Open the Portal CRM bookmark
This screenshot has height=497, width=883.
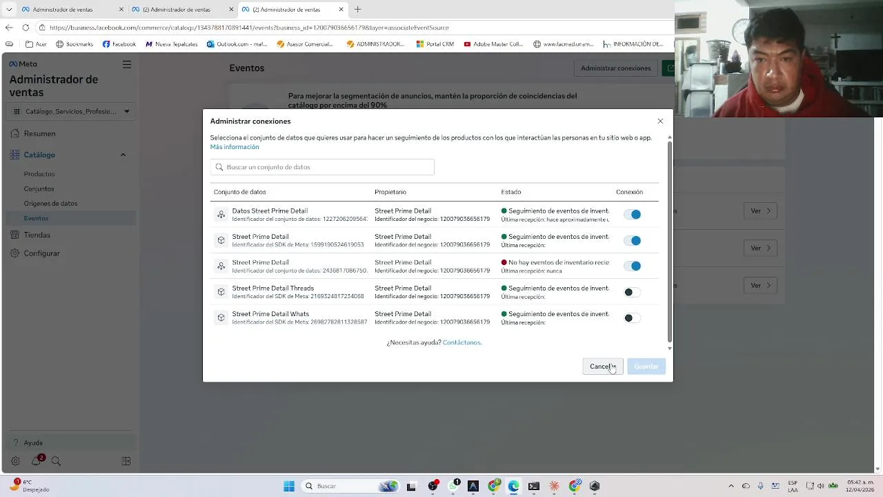(435, 44)
